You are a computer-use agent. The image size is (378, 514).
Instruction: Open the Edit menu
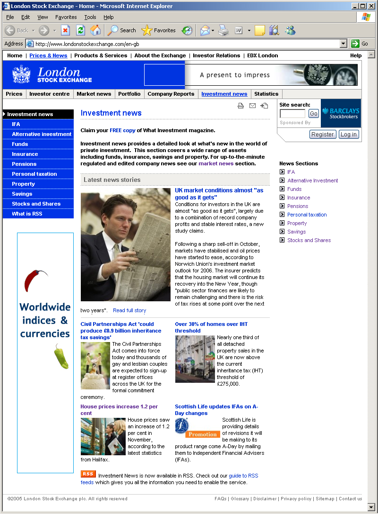tap(26, 17)
